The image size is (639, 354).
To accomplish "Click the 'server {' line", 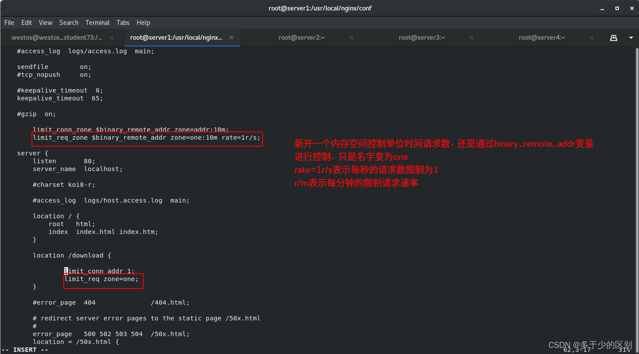I will [x=32, y=153].
